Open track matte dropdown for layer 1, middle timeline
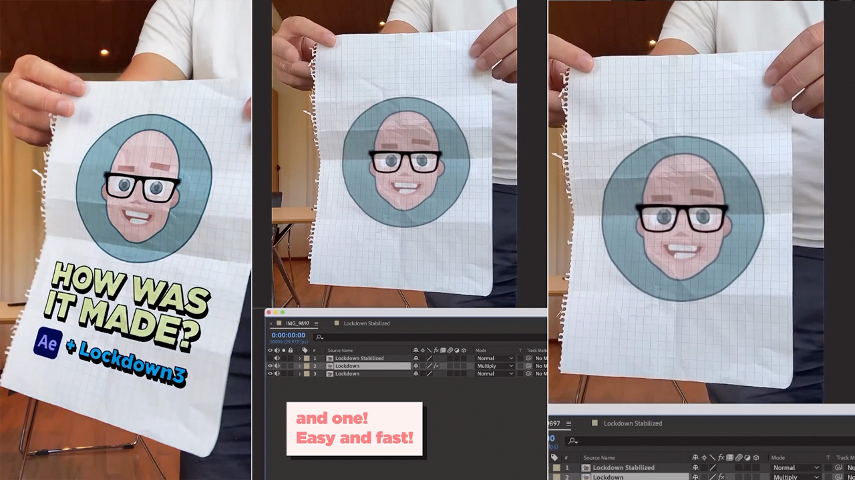Screen dimensions: 855x480 tap(541, 358)
